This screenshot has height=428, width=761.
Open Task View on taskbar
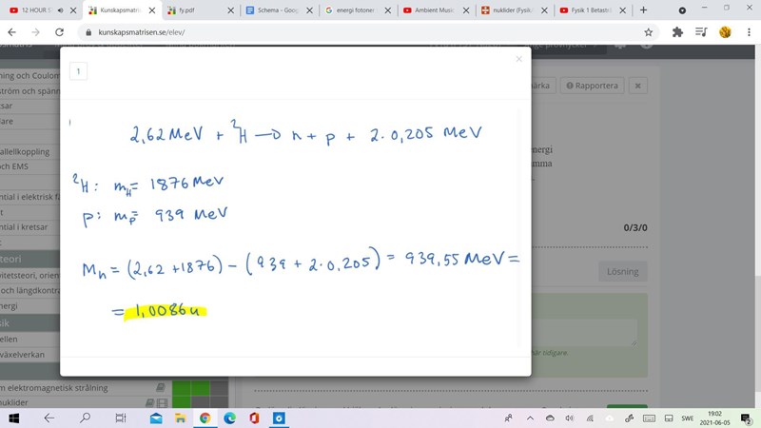(x=120, y=418)
